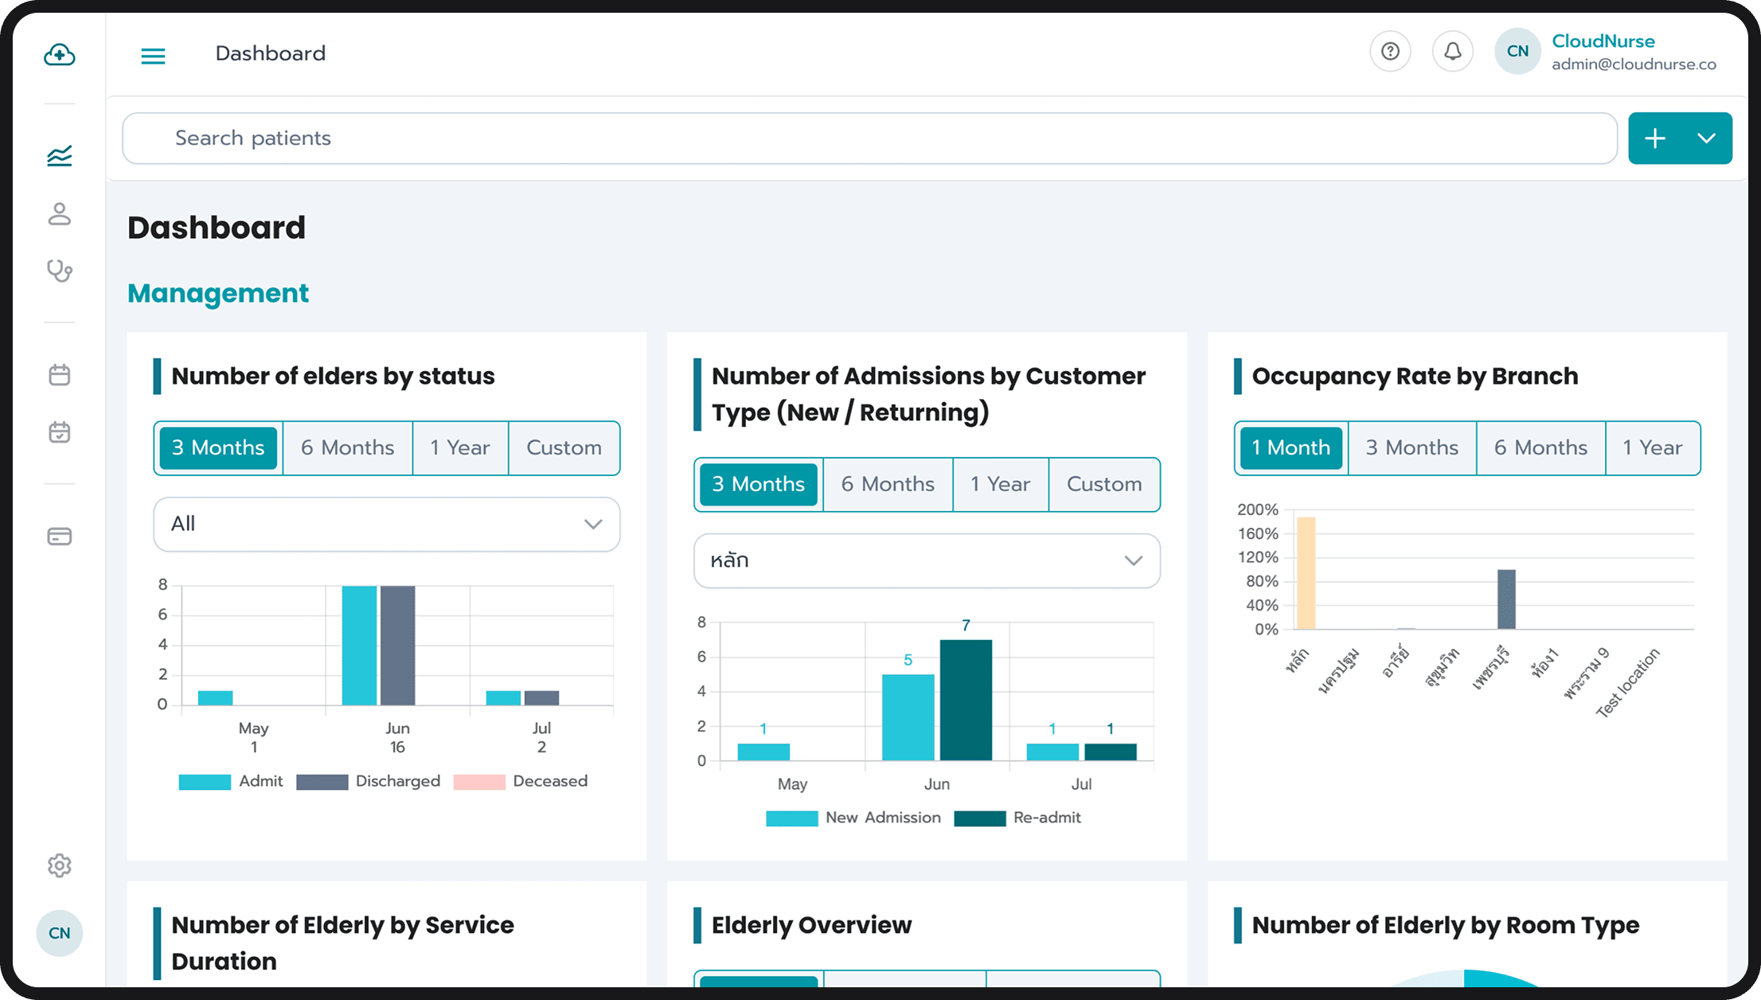Select 6 Months in Admissions by Customer Type
The height and width of the screenshot is (1000, 1761).
[888, 485]
